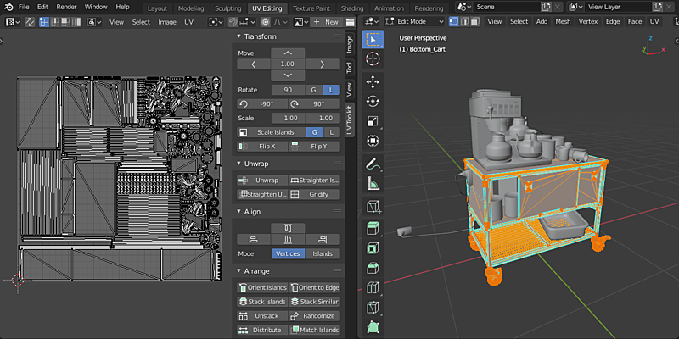This screenshot has height=339, width=679.
Task: Click the Gridify button in Unwrap
Action: (x=313, y=194)
